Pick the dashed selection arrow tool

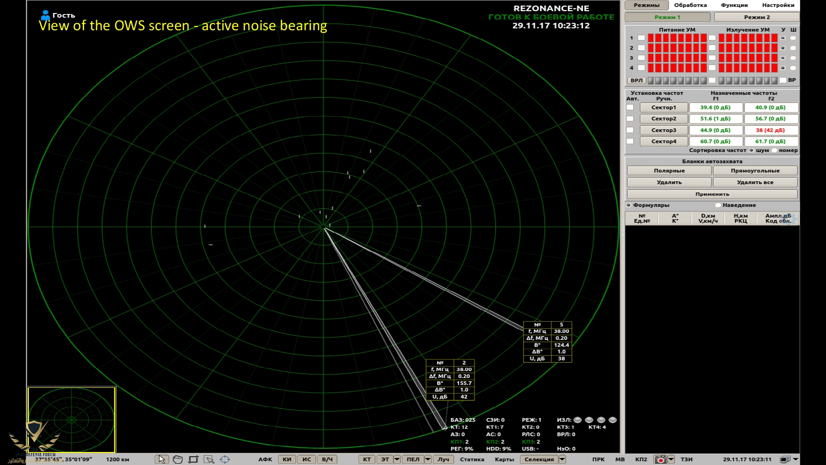[209, 459]
